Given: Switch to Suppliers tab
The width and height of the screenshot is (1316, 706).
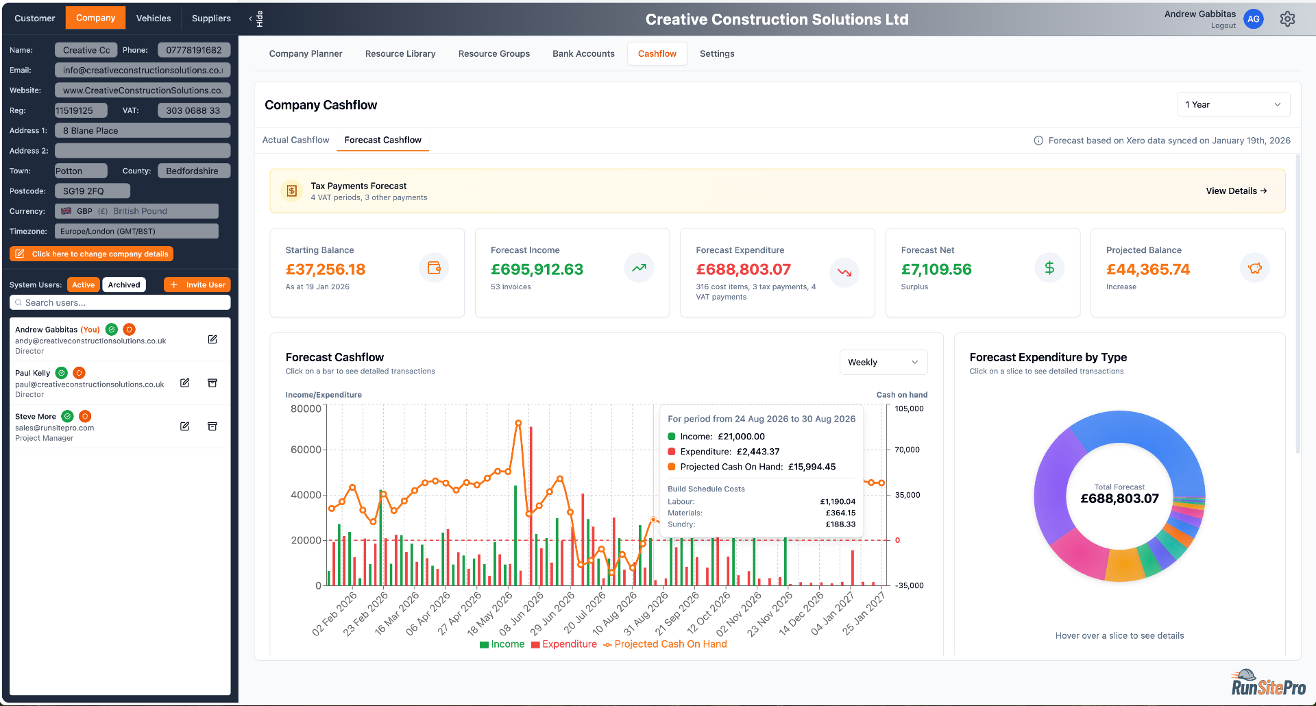Looking at the screenshot, I should click(211, 19).
